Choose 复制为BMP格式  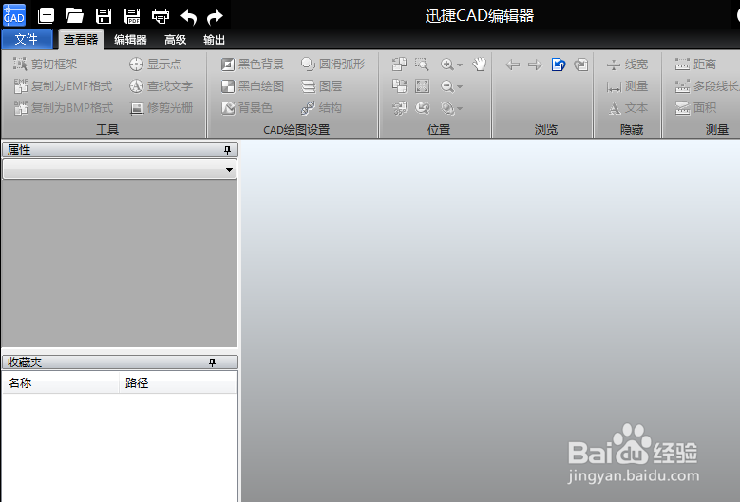click(x=64, y=108)
